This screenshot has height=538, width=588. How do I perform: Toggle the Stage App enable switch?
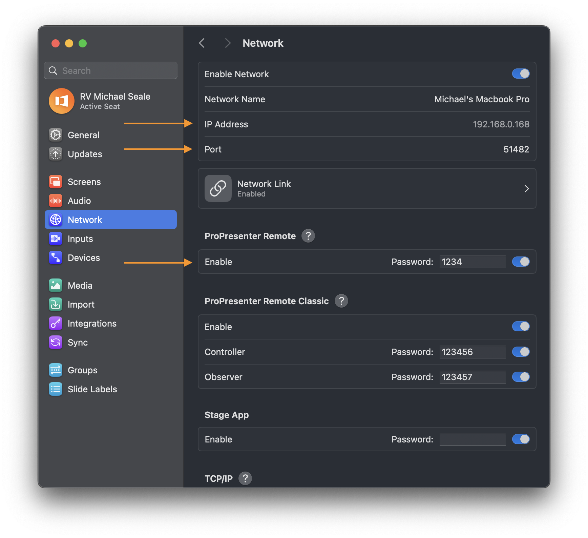[x=521, y=439]
